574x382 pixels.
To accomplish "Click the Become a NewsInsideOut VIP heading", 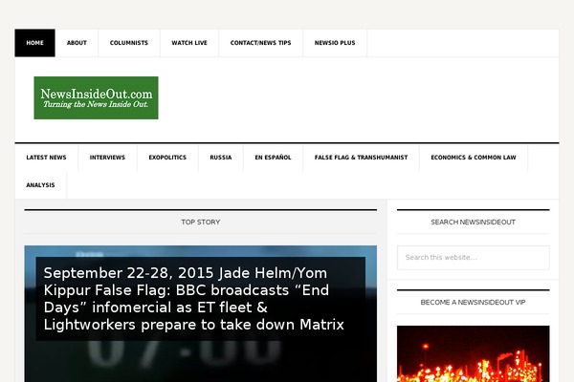I will click(x=473, y=303).
